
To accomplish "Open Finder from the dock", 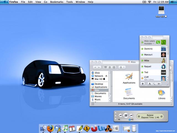I will pyautogui.click(x=43, y=129).
